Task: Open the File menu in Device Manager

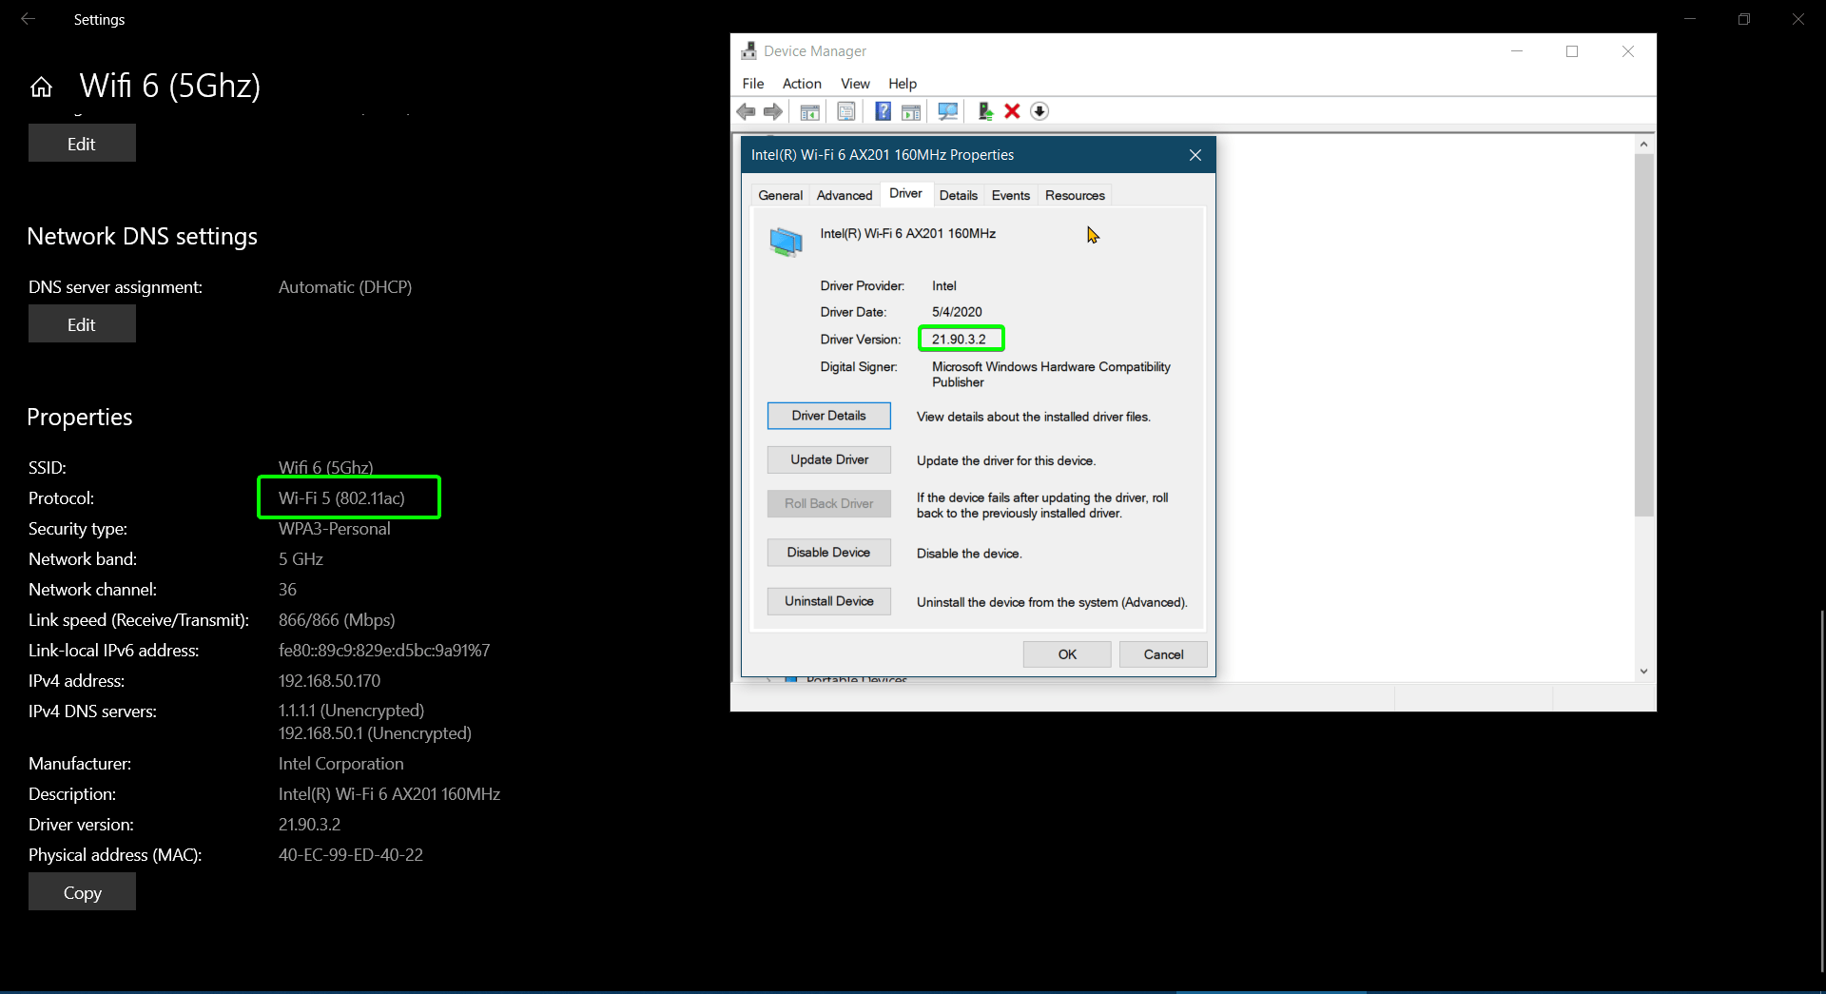Action: point(753,84)
